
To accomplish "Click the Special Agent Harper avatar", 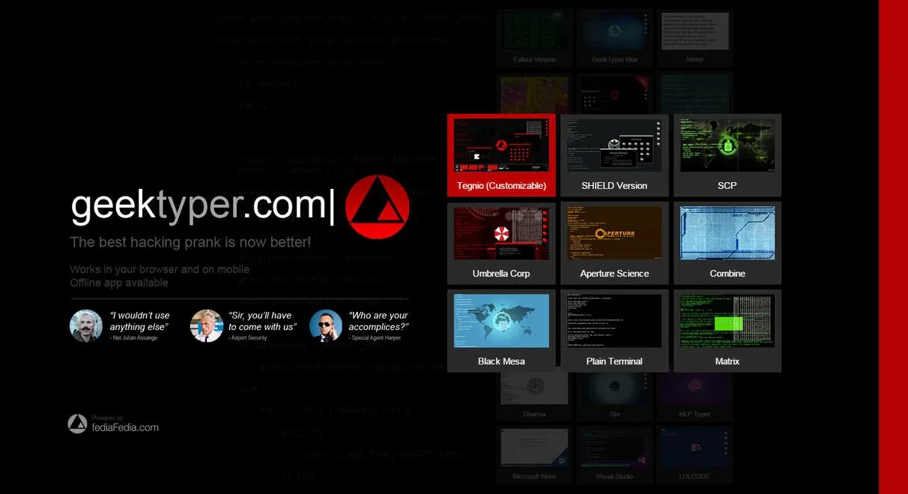I will [x=326, y=326].
